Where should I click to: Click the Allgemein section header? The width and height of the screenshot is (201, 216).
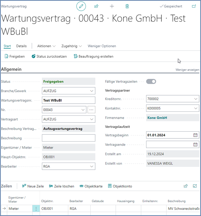[x=11, y=69]
